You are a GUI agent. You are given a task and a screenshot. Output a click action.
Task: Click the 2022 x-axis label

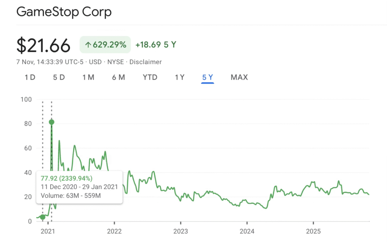(x=114, y=231)
